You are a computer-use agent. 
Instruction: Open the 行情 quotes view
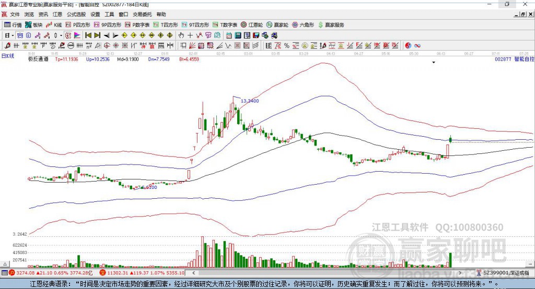click(13, 25)
